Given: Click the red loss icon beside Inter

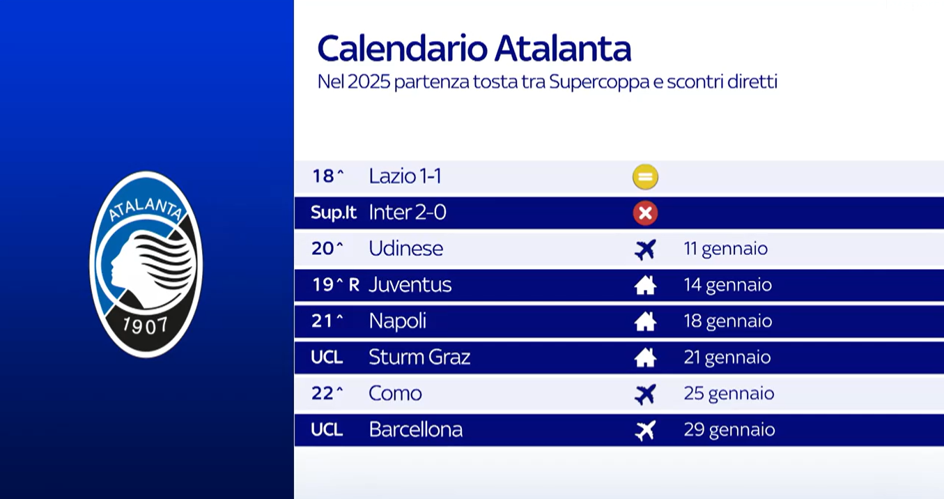Looking at the screenshot, I should click(x=645, y=213).
